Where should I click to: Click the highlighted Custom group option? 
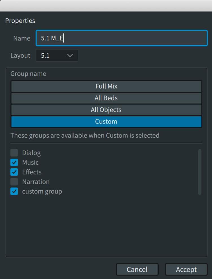(106, 122)
